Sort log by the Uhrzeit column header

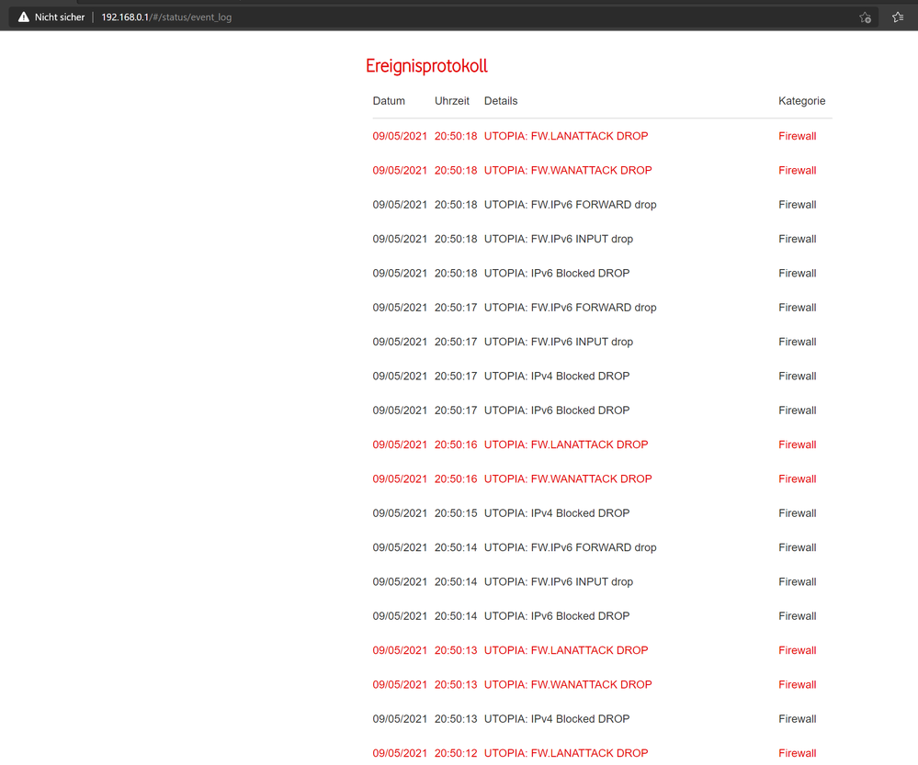451,101
